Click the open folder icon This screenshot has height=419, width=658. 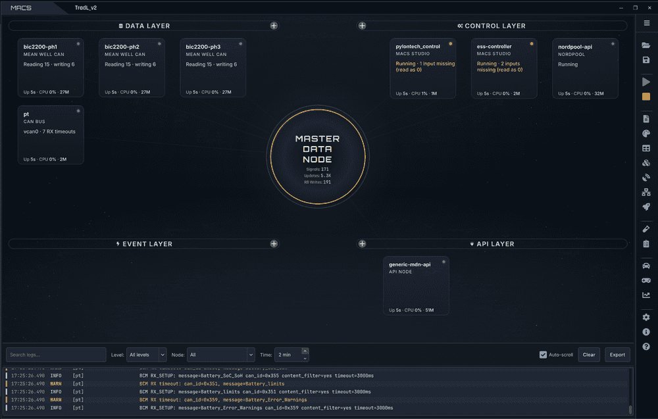[x=646, y=45]
